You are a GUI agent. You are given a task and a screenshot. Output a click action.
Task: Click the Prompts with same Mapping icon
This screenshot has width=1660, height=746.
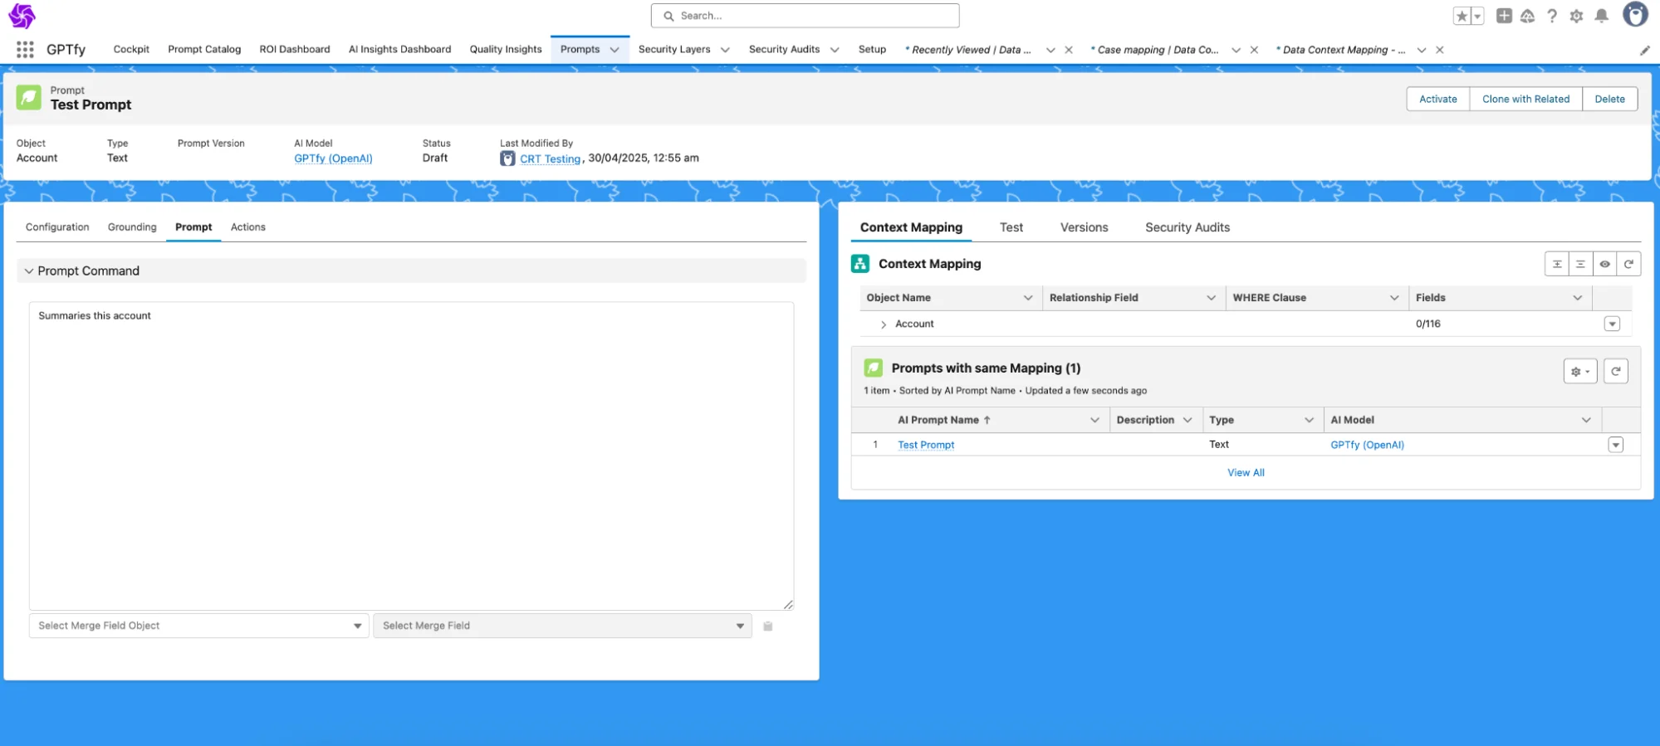pyautogui.click(x=874, y=368)
